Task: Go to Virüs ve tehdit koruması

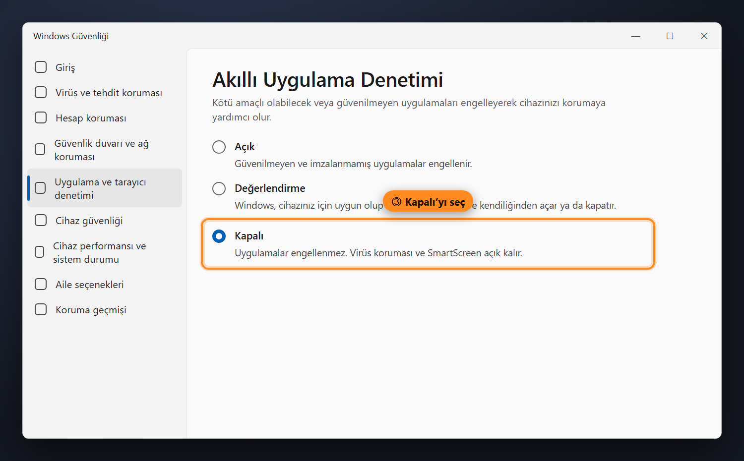Action: click(105, 92)
